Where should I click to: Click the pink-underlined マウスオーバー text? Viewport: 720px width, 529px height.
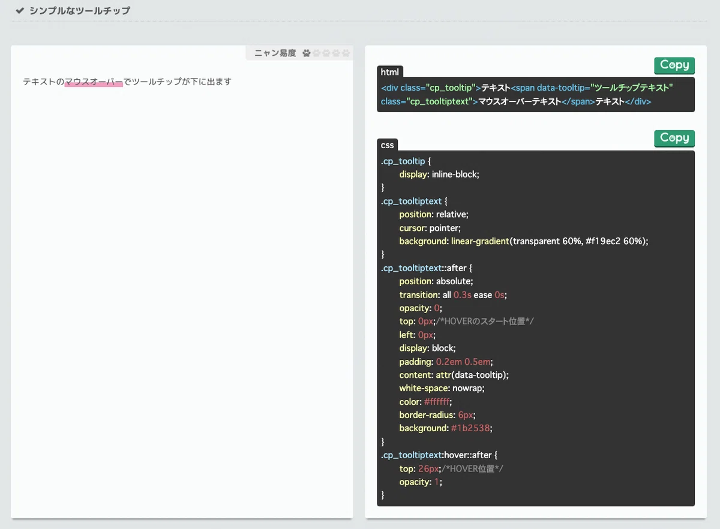(x=94, y=82)
